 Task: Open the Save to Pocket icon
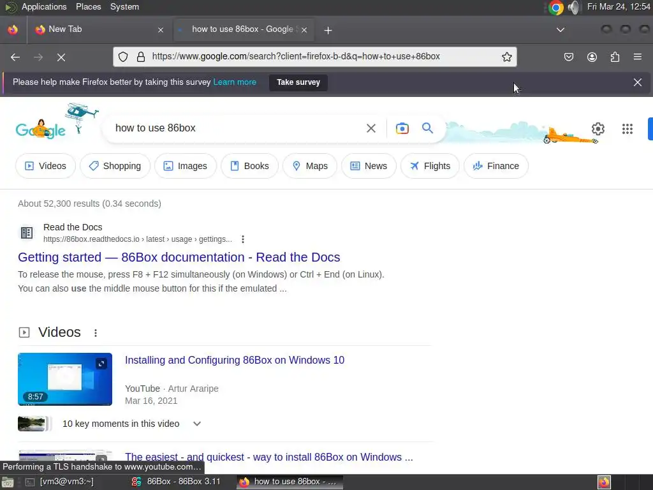(x=568, y=57)
